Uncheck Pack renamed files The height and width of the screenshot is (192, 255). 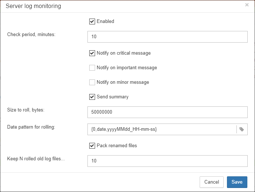(x=92, y=146)
